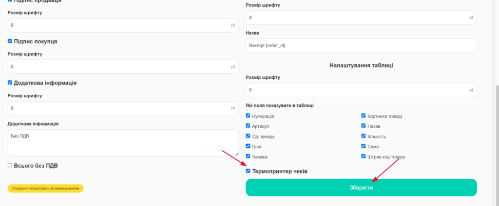
Task: Click the Без ПДВ additional information textarea
Action: coord(123,142)
